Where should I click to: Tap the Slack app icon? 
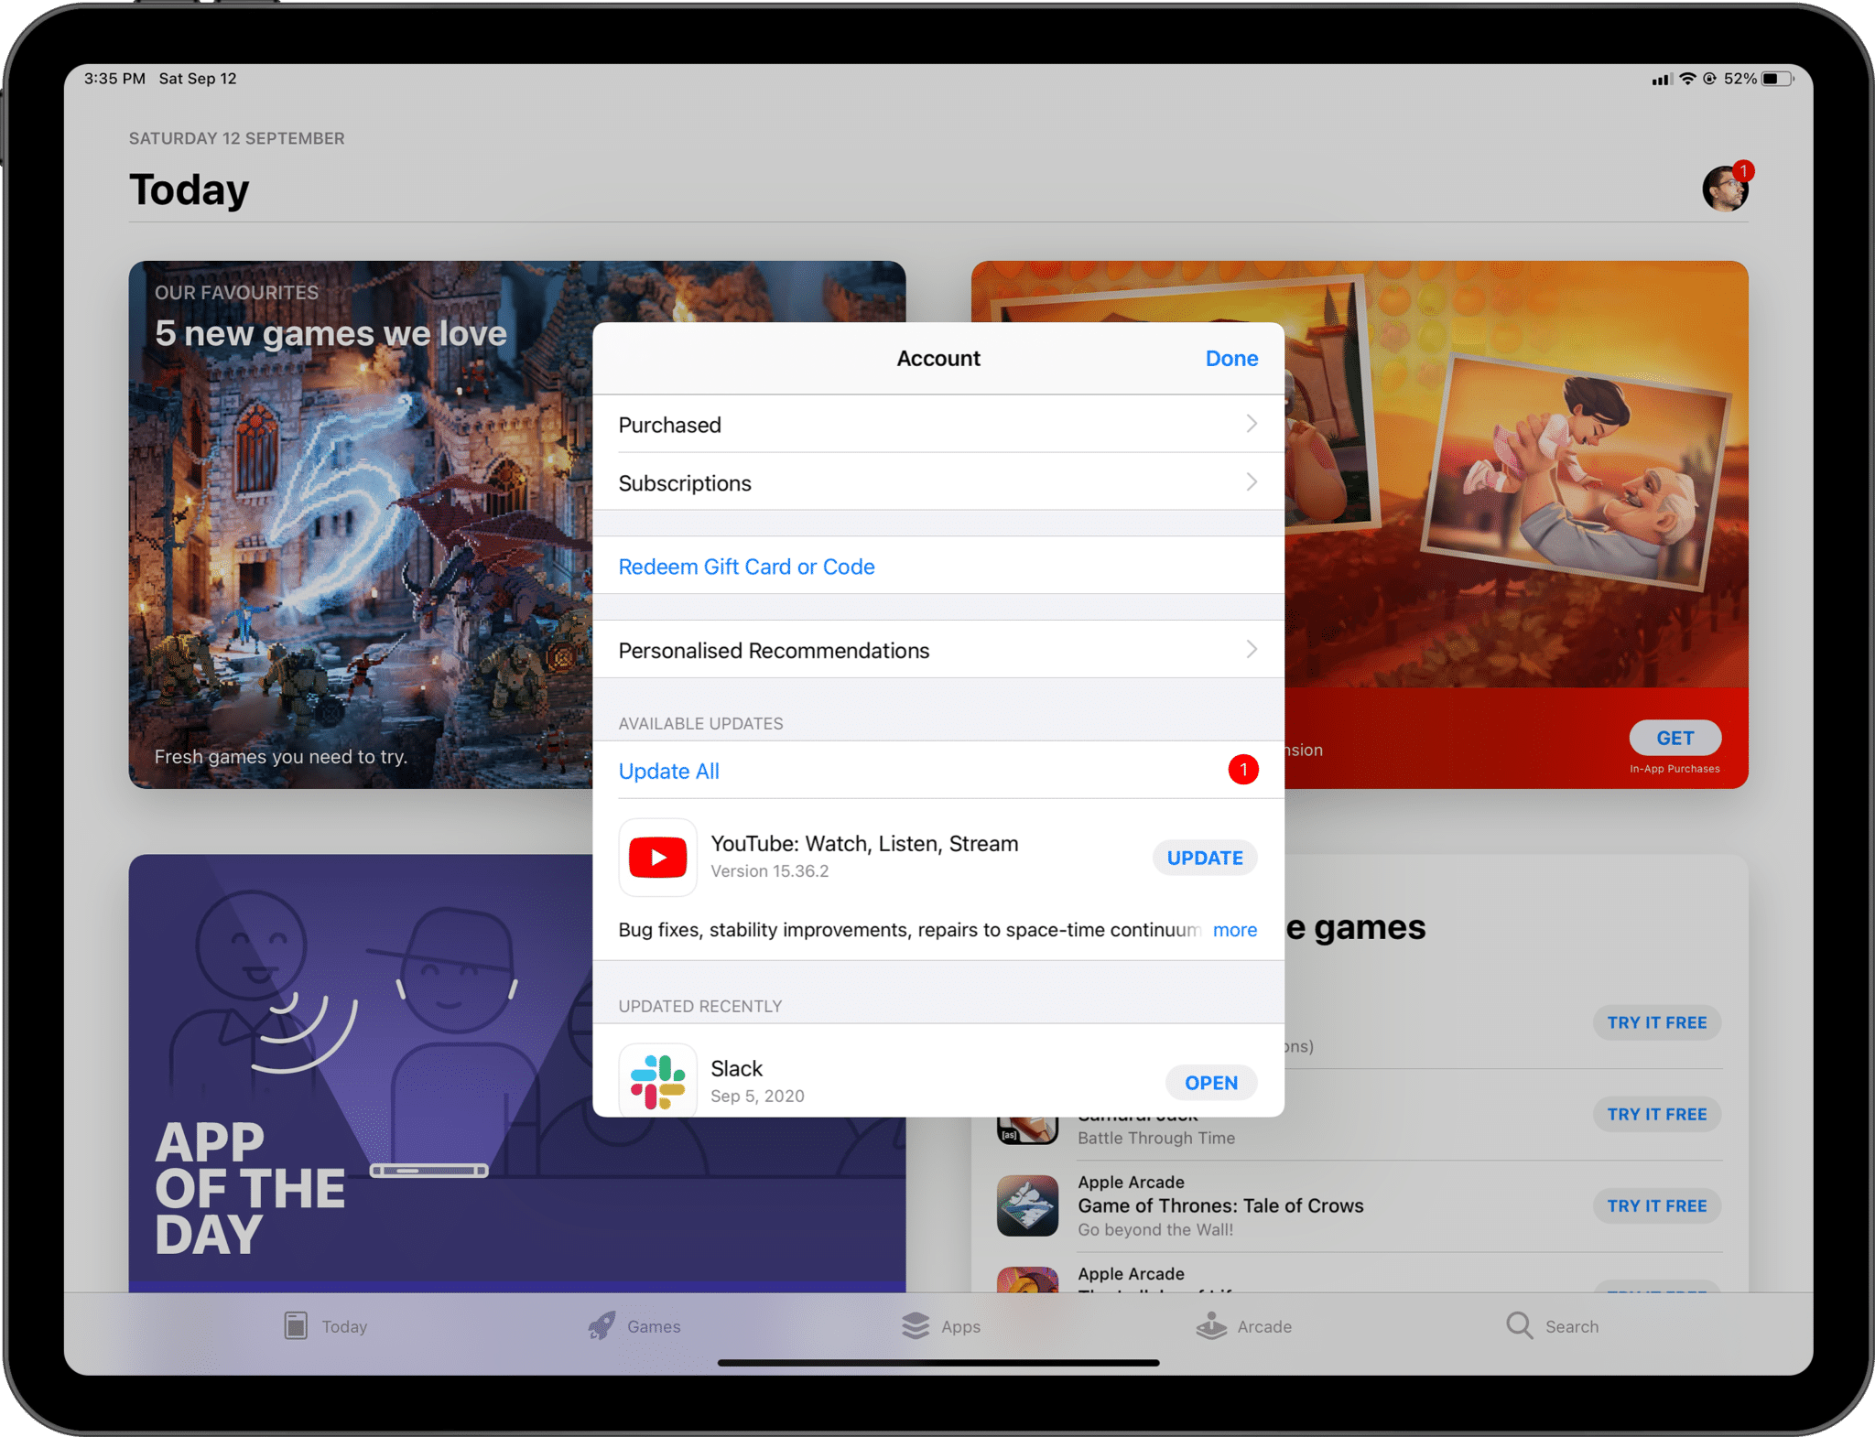click(x=657, y=1080)
